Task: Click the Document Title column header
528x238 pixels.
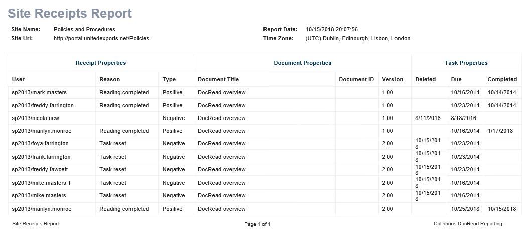Action: coord(218,79)
